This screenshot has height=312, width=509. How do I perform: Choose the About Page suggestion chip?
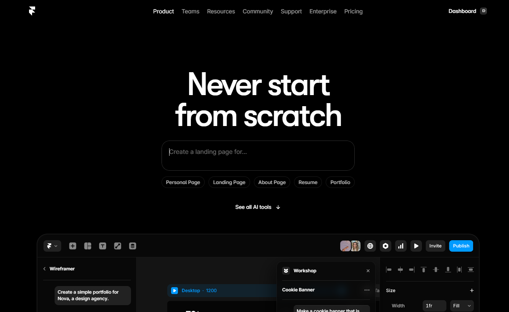click(272, 182)
